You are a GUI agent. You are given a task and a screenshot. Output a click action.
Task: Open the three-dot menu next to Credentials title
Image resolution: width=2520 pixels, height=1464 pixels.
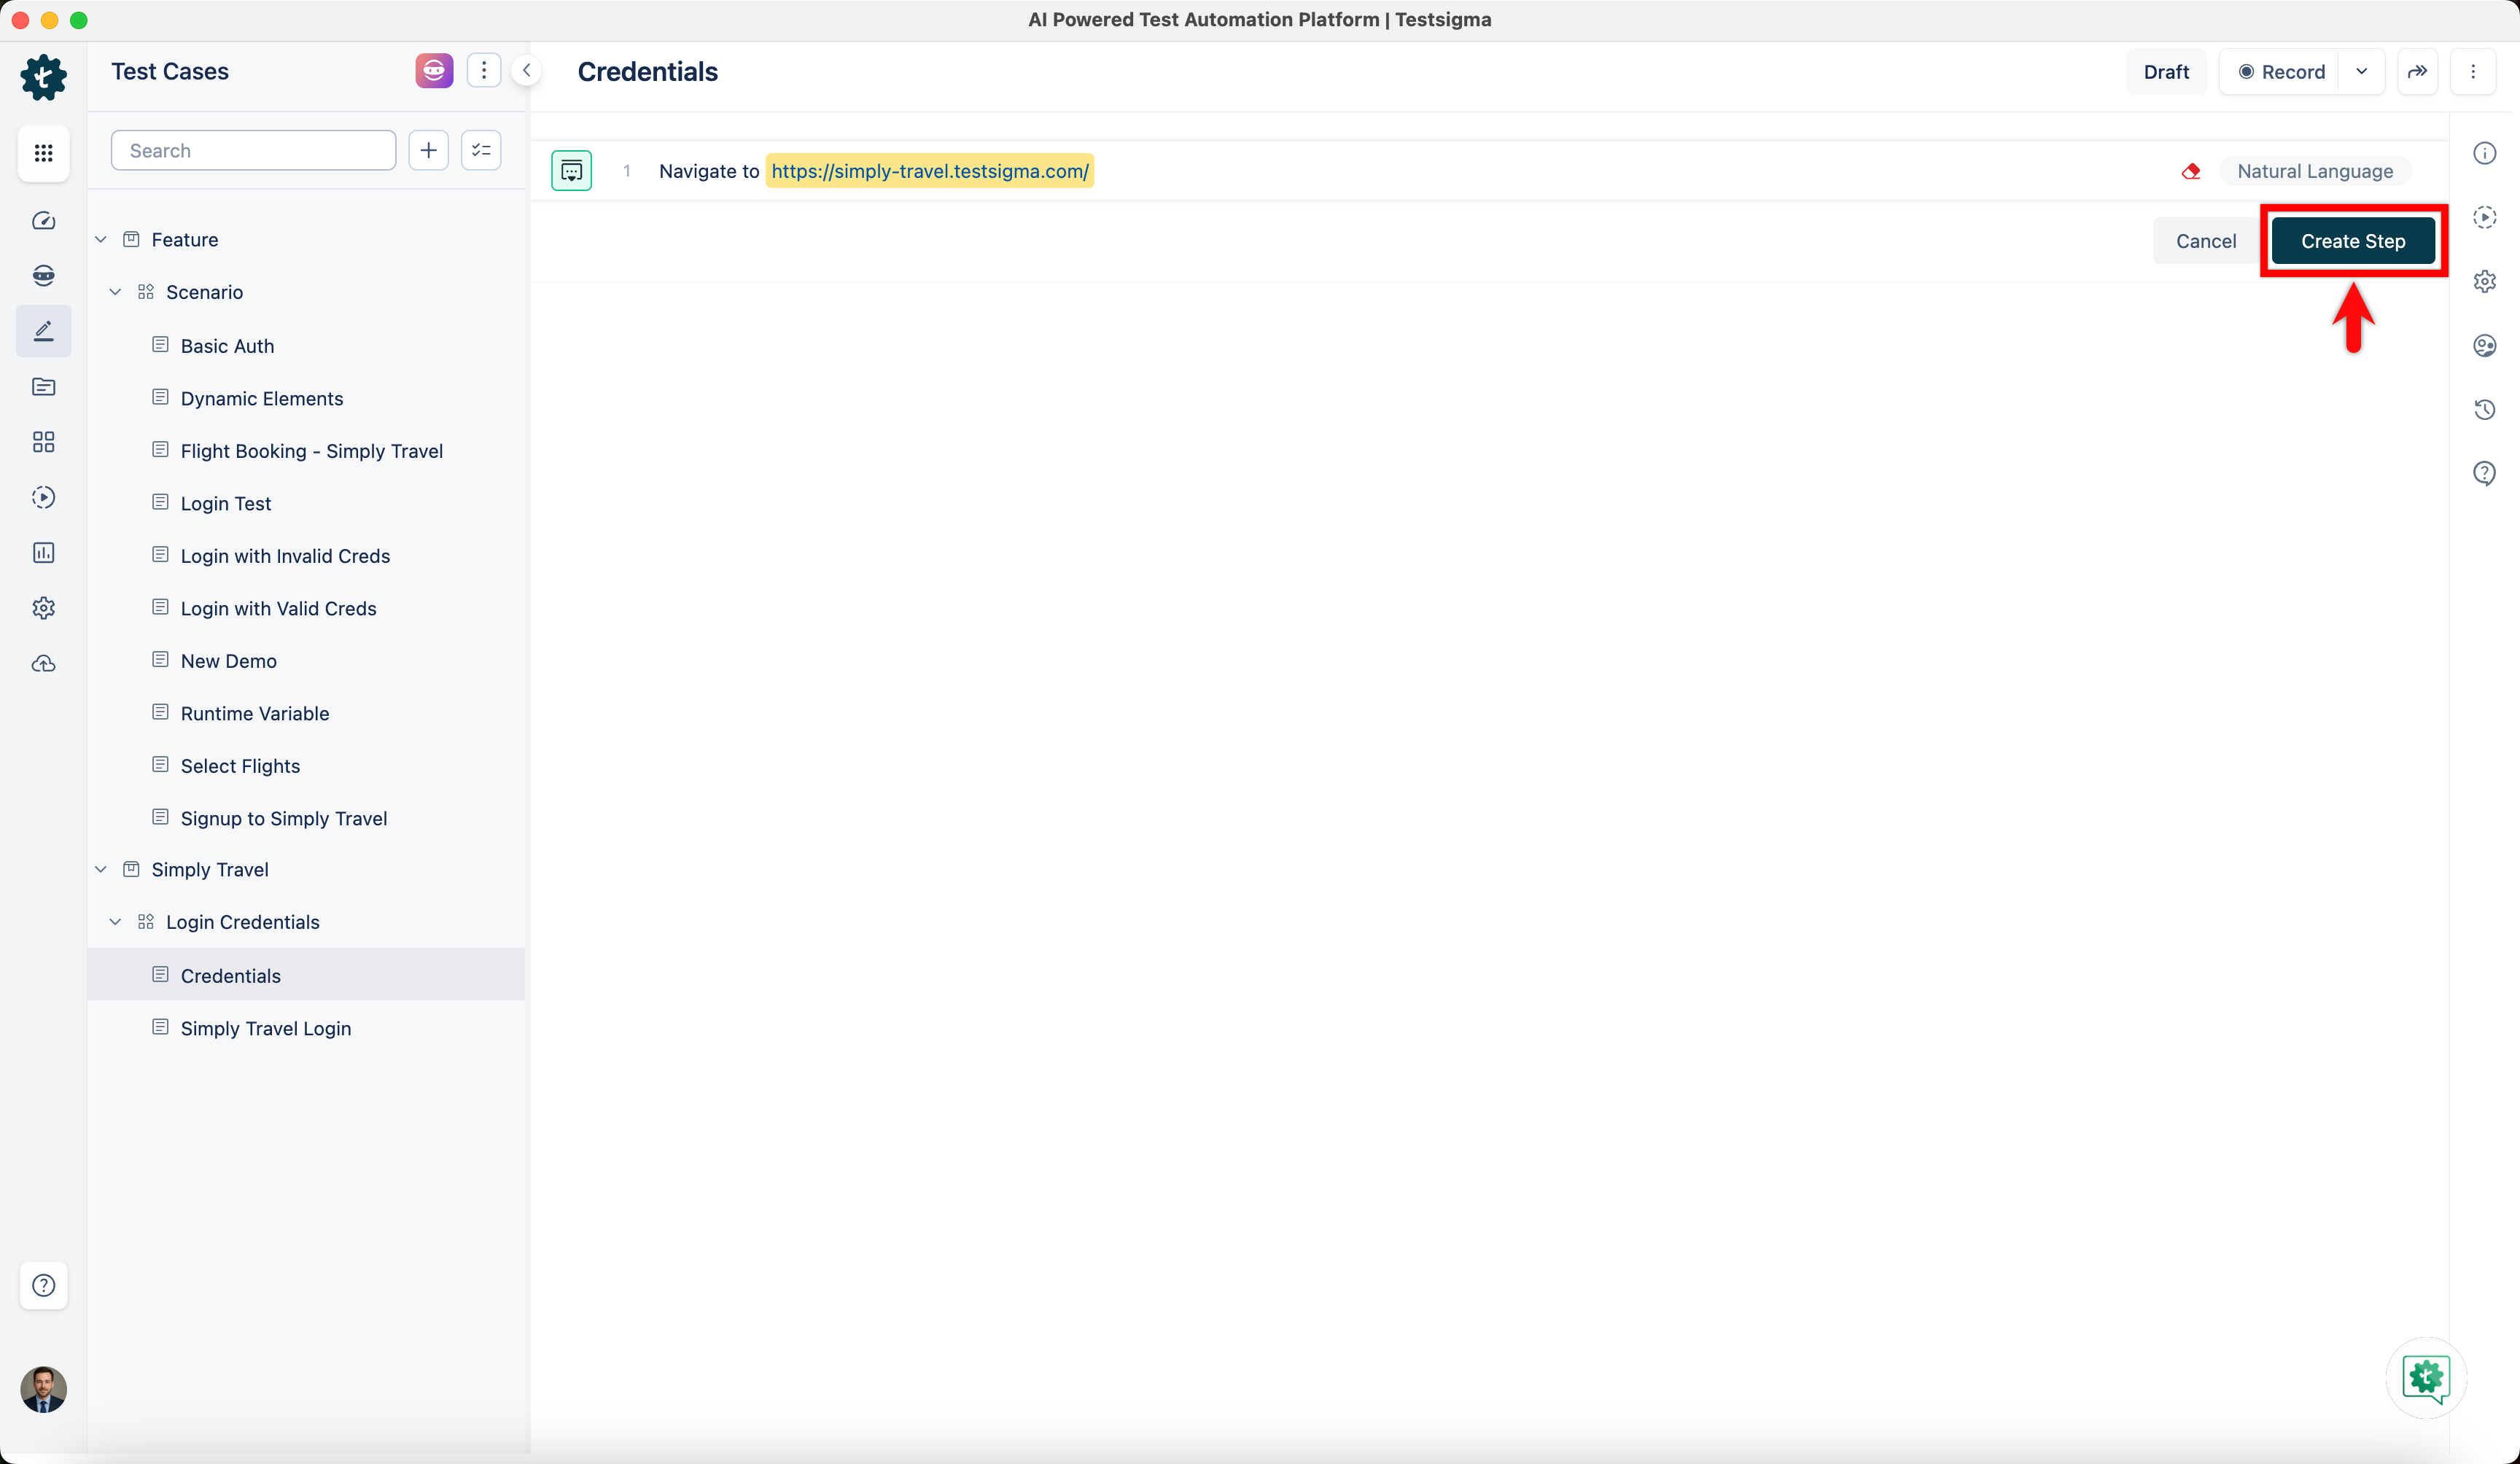click(2475, 71)
